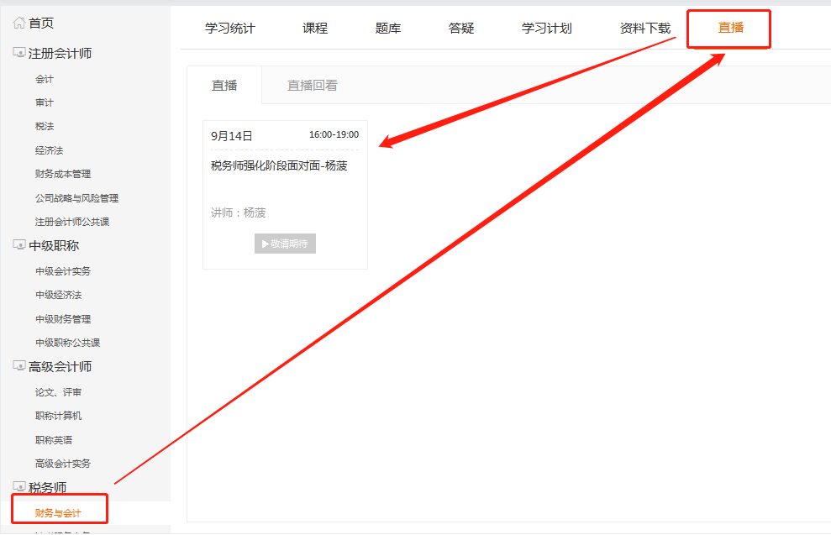
Task: Click the home icon beside 首页
Action: (18, 22)
